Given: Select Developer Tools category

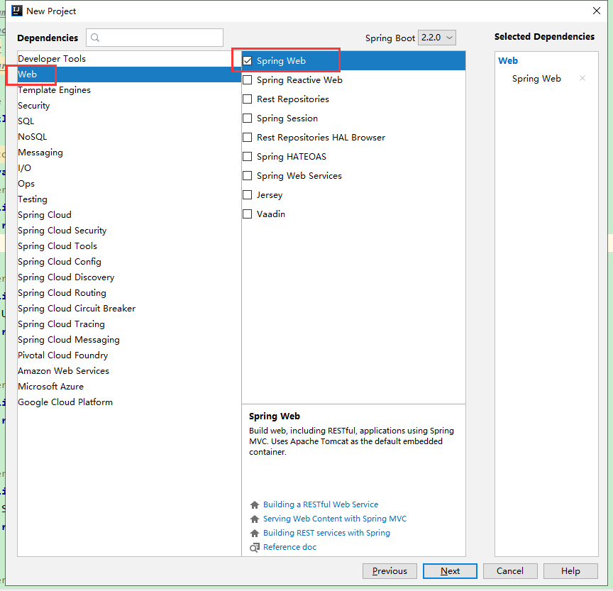Looking at the screenshot, I should point(129,59).
